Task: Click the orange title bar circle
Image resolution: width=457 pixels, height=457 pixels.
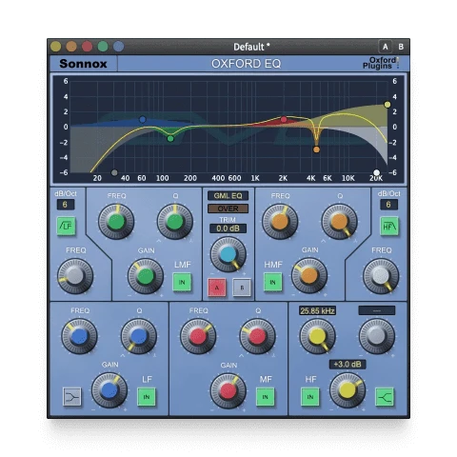Action: pos(71,47)
